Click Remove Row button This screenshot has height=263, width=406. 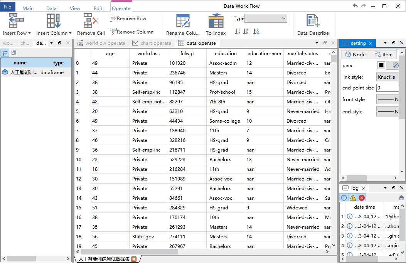tap(128, 19)
